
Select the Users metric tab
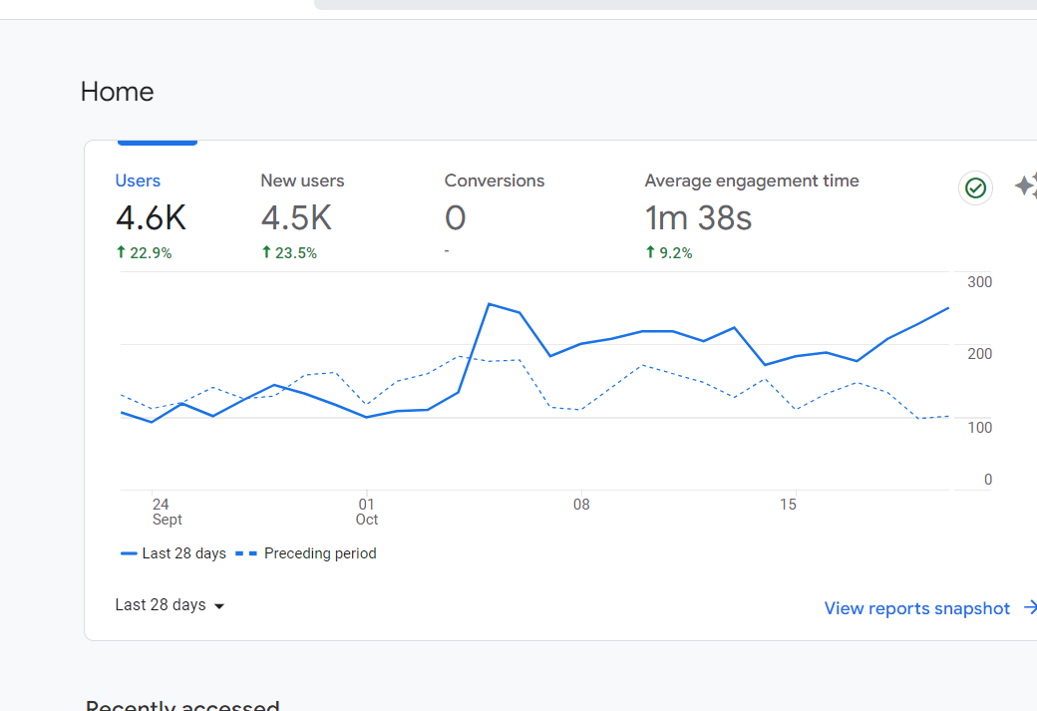[x=138, y=180]
